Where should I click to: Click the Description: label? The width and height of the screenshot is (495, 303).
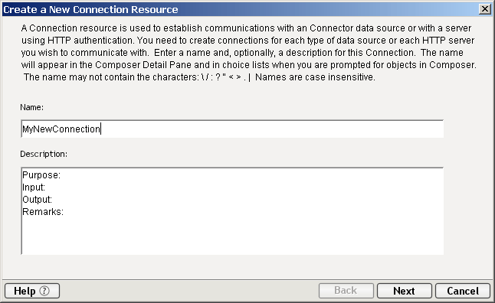tap(44, 154)
